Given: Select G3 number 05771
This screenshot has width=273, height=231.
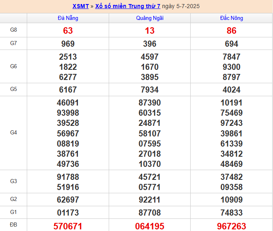Looking at the screenshot, I should [x=150, y=187].
